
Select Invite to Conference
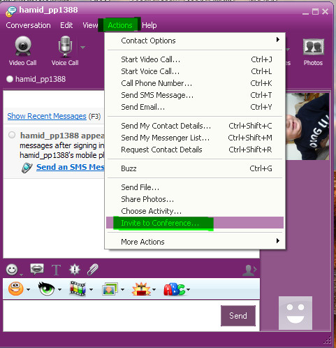coord(195,223)
